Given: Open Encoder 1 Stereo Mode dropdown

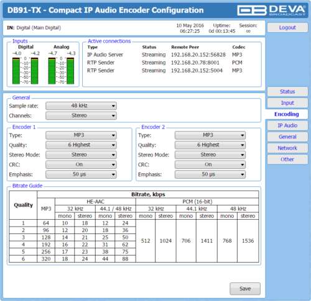Looking at the screenshot, I should (81, 155).
